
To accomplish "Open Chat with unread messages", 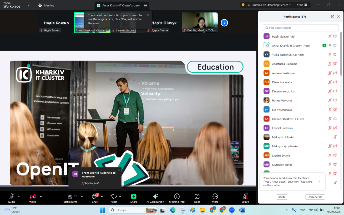I will [95, 197].
